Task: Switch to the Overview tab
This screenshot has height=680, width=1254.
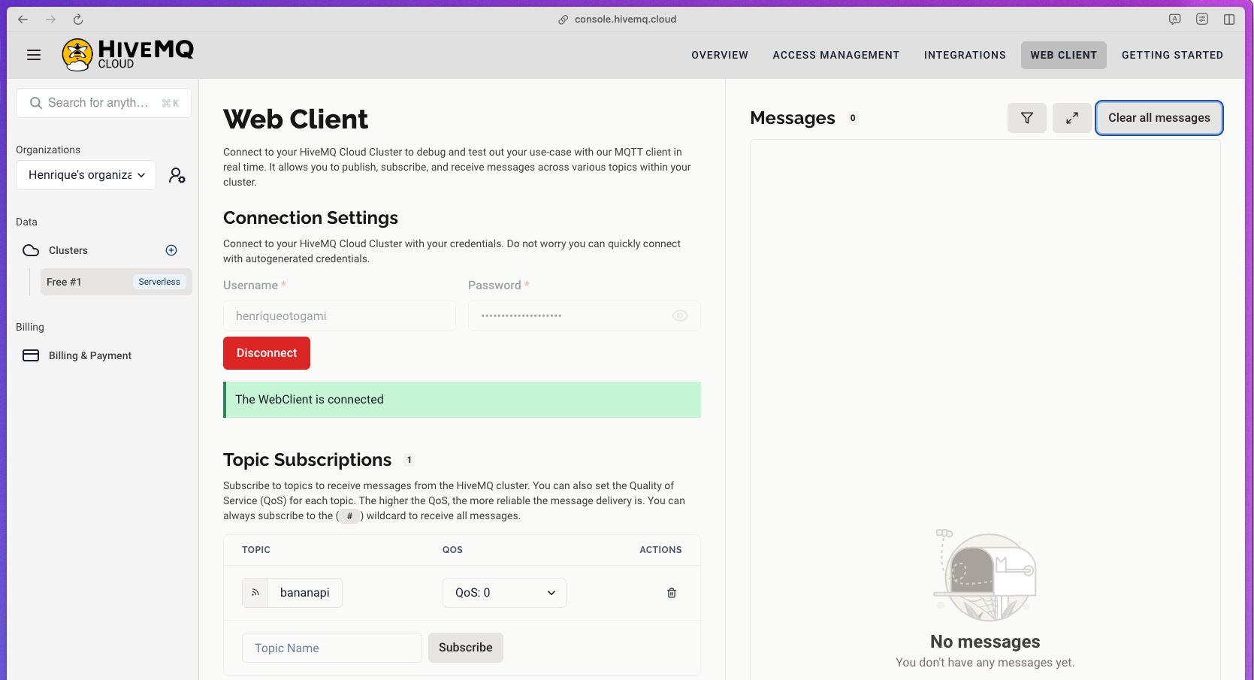Action: pyautogui.click(x=720, y=55)
